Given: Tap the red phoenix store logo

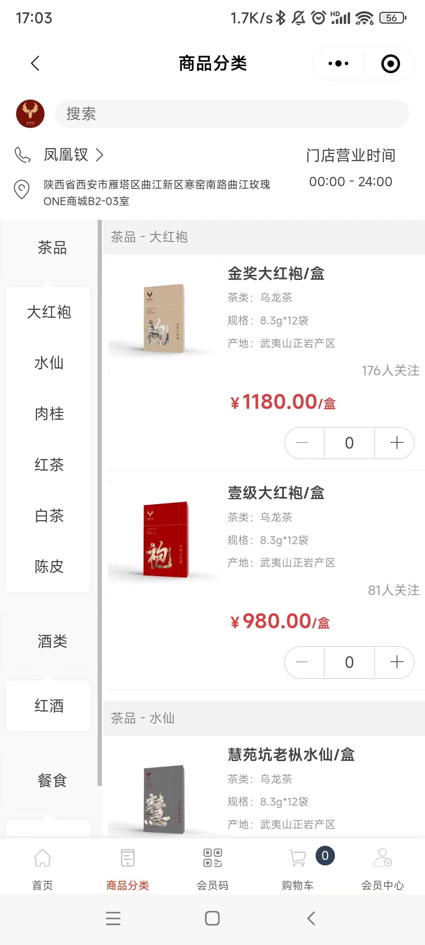Looking at the screenshot, I should click(30, 114).
